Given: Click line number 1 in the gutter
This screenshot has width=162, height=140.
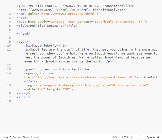Looking at the screenshot, I should [10, 6].
